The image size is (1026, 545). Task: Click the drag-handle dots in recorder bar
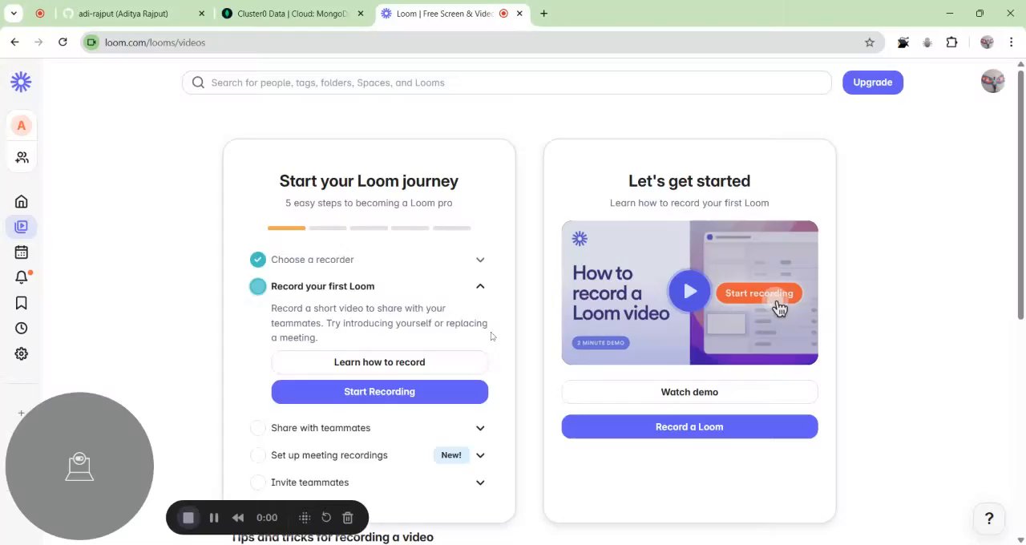[305, 518]
